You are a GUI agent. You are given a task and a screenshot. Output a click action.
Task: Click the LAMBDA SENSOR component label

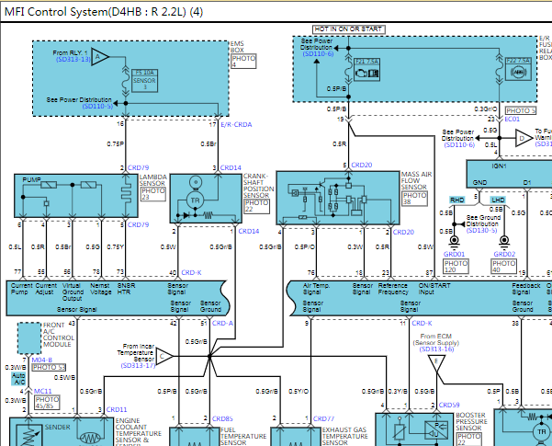point(152,180)
